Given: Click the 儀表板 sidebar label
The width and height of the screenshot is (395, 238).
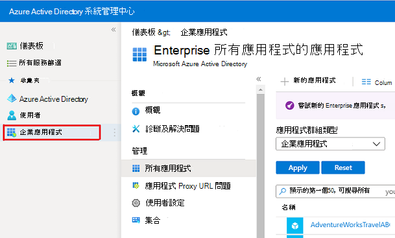Looking at the screenshot, I should click(x=32, y=46).
